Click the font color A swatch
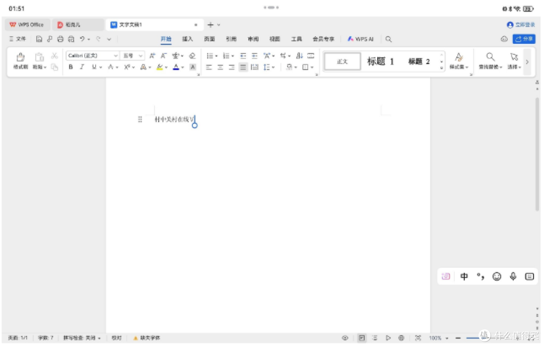 pyautogui.click(x=176, y=67)
